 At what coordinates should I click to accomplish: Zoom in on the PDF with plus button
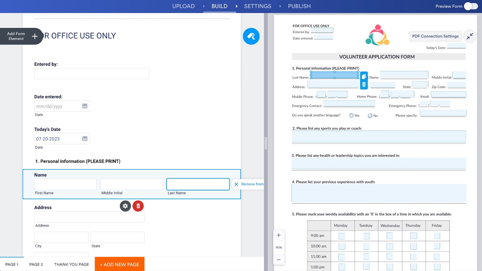coord(279,235)
